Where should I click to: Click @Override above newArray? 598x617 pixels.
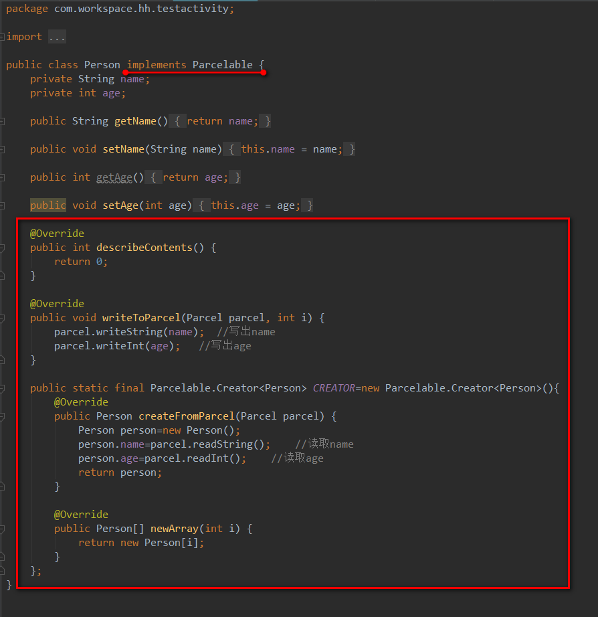click(81, 515)
